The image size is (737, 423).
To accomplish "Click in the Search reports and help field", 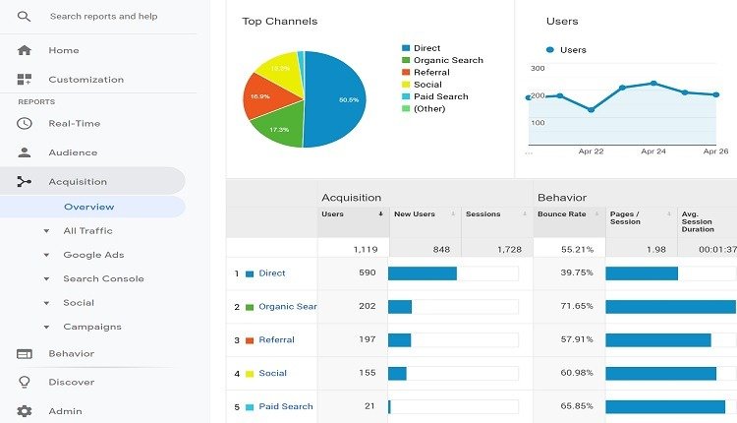I will (103, 17).
